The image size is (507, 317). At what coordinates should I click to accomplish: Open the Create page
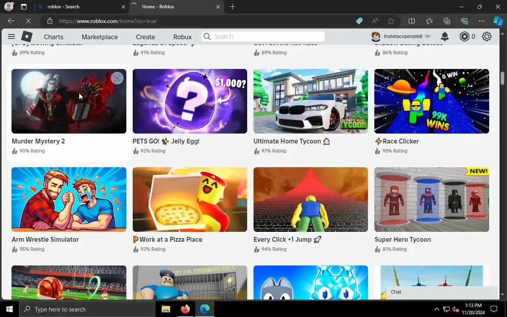coord(145,37)
